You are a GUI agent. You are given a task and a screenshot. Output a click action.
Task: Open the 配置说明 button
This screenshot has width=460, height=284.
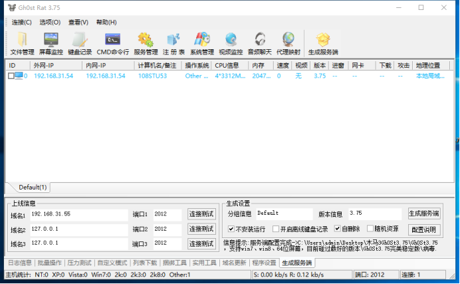tap(424, 229)
